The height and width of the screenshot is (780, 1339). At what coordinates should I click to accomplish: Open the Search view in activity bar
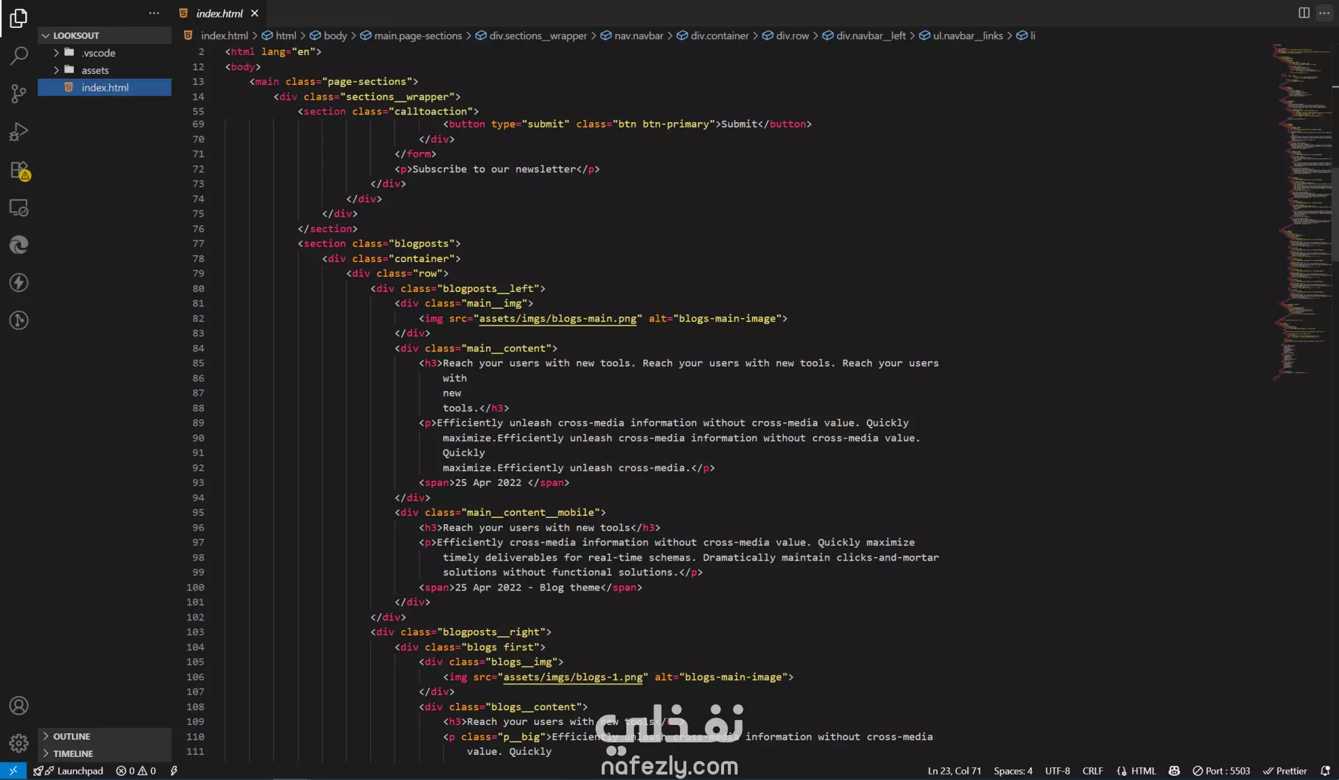pos(19,56)
